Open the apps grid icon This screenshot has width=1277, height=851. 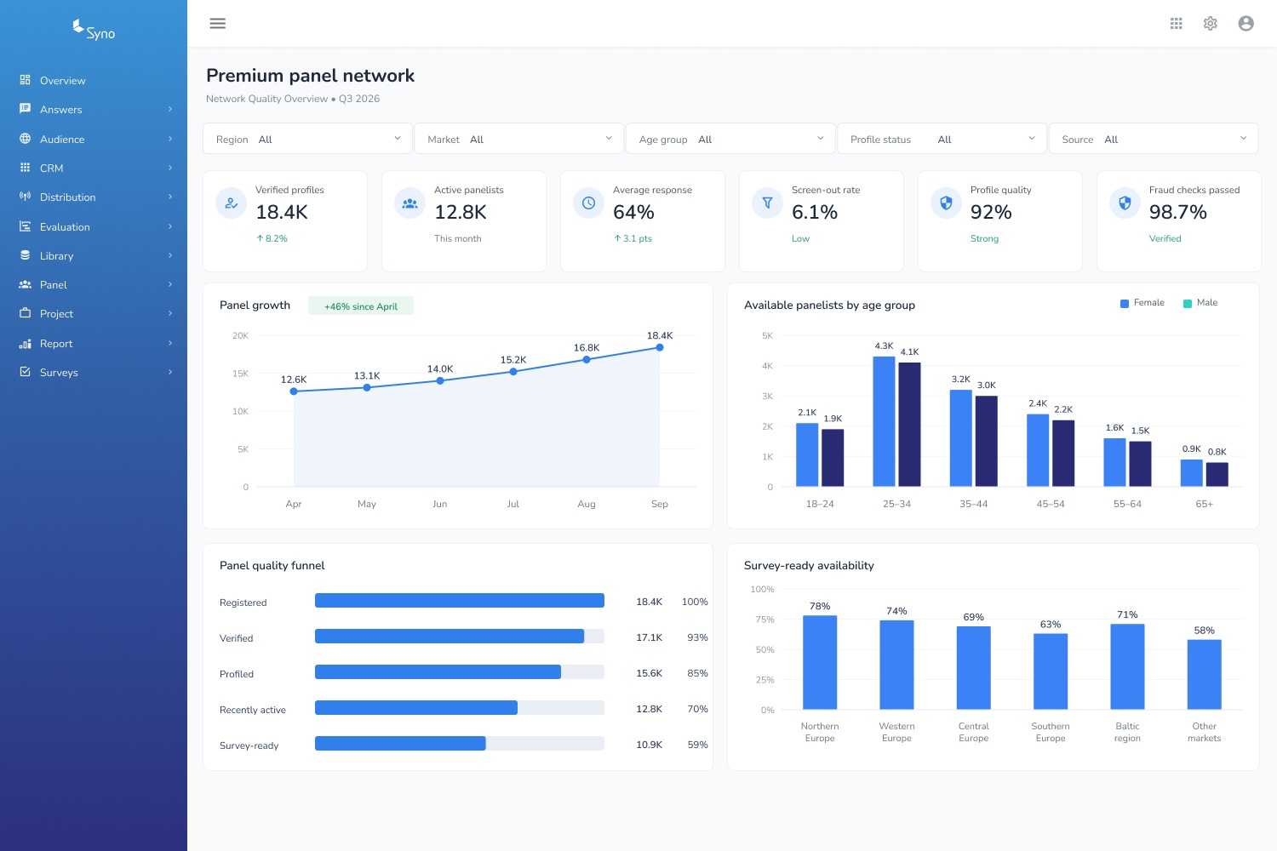1177,24
